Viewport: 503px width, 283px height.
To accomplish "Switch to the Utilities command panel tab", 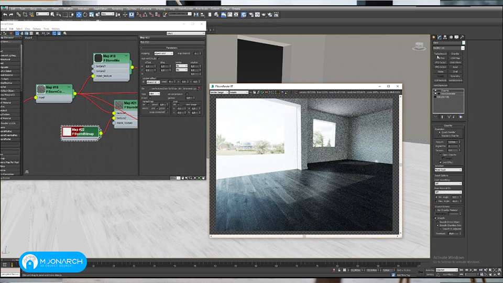I will click(462, 37).
